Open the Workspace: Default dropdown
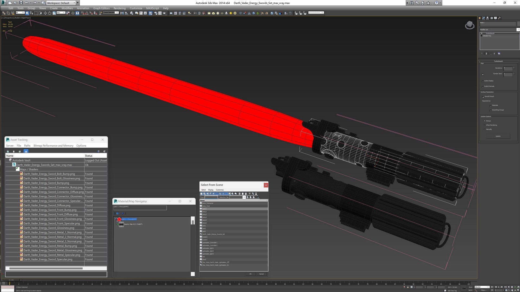 [x=61, y=3]
